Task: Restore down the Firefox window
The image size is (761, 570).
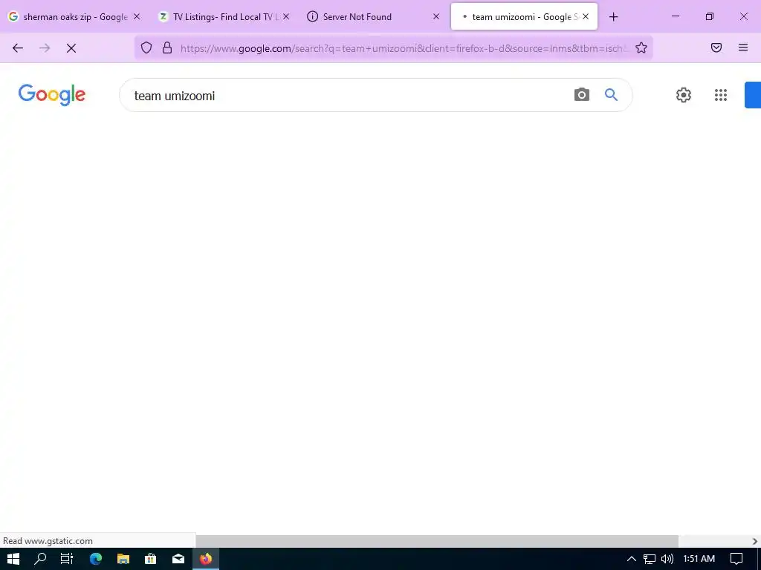Action: click(x=710, y=16)
